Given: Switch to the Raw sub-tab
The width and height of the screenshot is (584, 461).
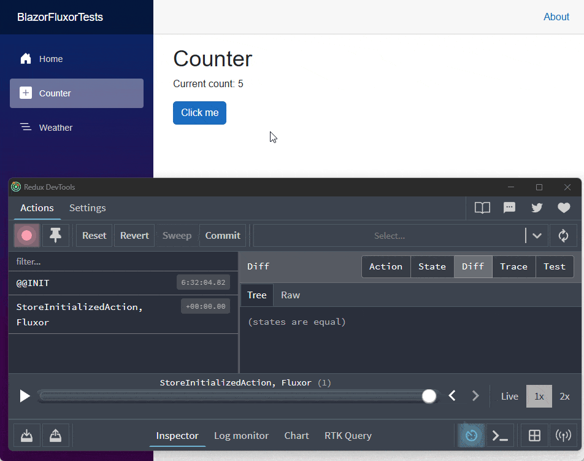Looking at the screenshot, I should point(291,295).
